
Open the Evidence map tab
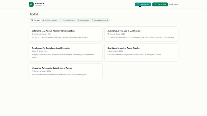point(50,20)
